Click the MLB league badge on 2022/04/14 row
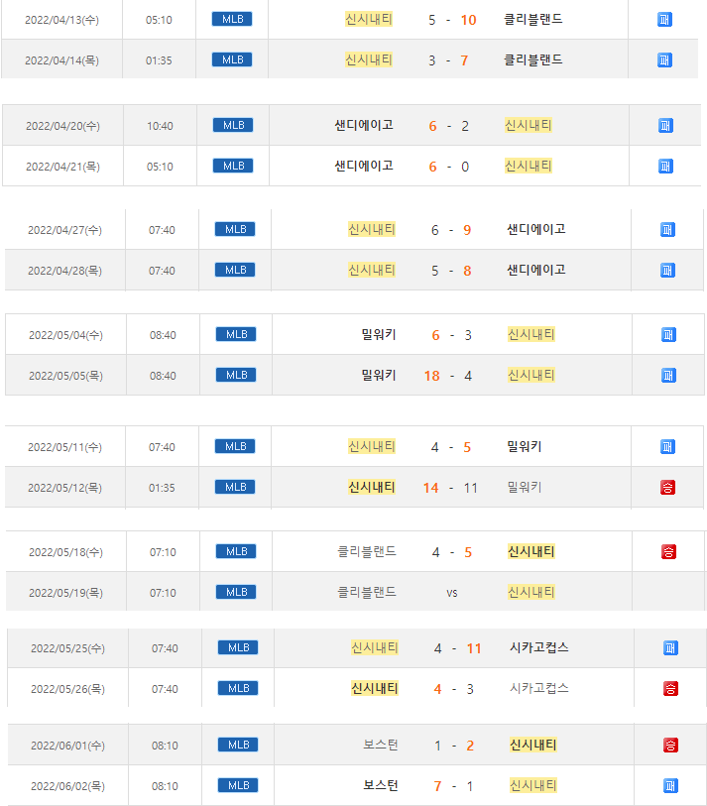 pos(232,59)
